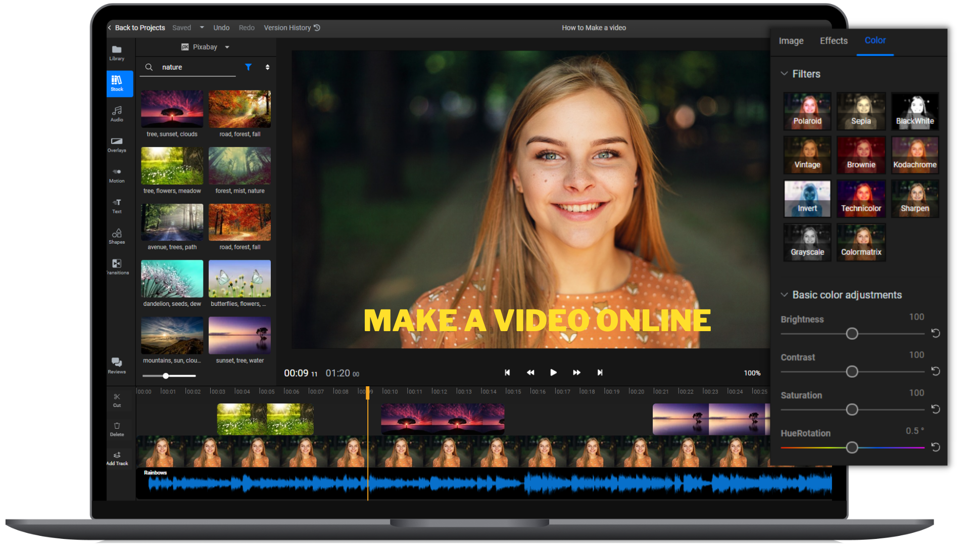Open Version History
970x546 pixels.
click(x=292, y=28)
